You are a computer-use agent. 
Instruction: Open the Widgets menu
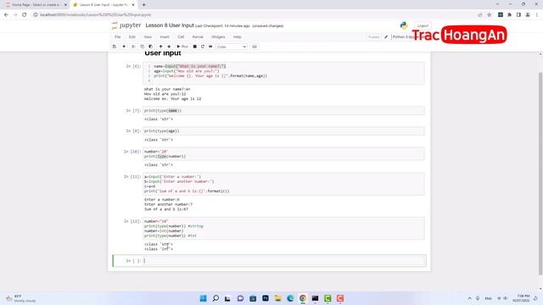point(218,36)
